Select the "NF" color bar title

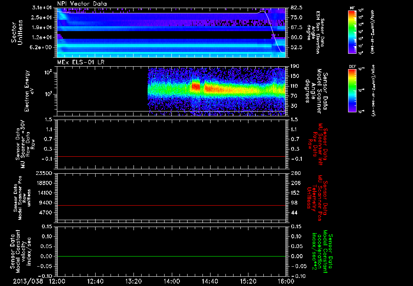(353, 8)
